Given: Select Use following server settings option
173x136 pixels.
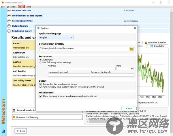Looking at the screenshot, I should coord(40,63).
